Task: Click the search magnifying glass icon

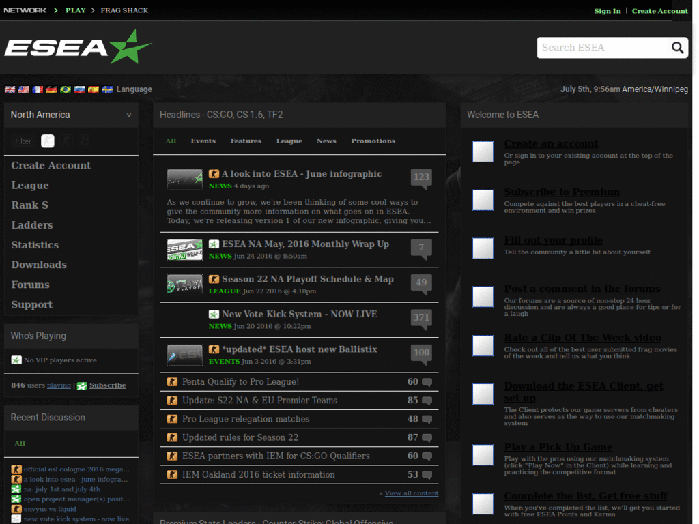Action: [677, 48]
